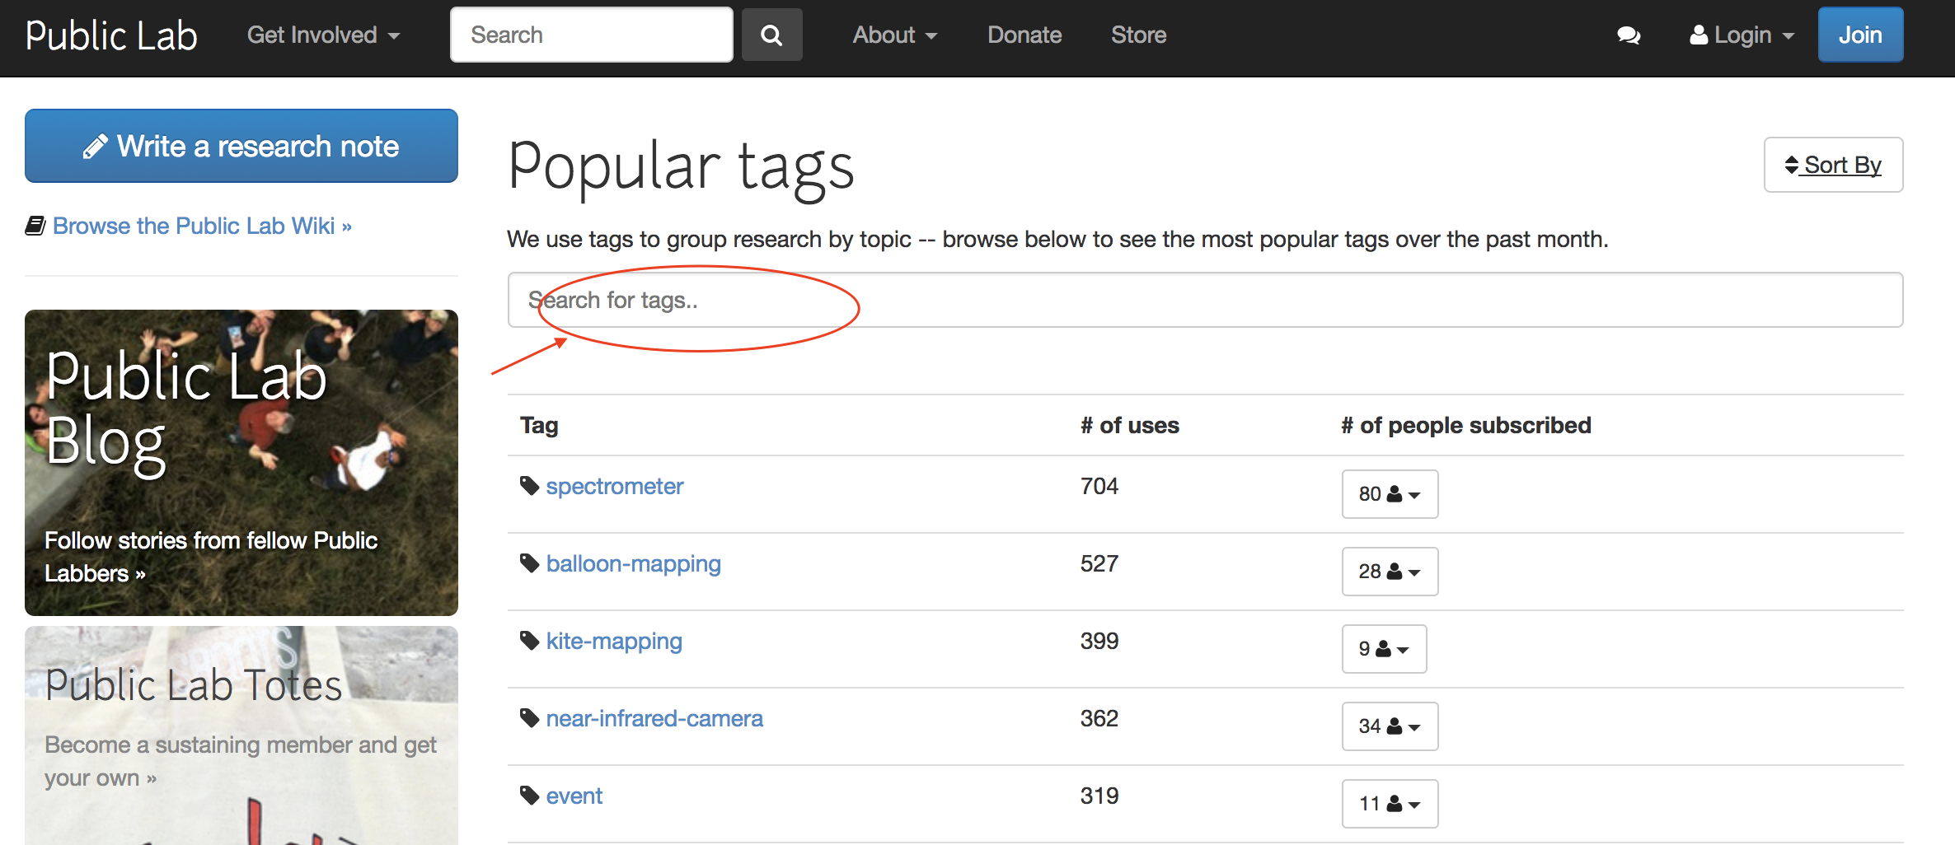
Task: Click the user icon next to Login
Action: (1698, 35)
